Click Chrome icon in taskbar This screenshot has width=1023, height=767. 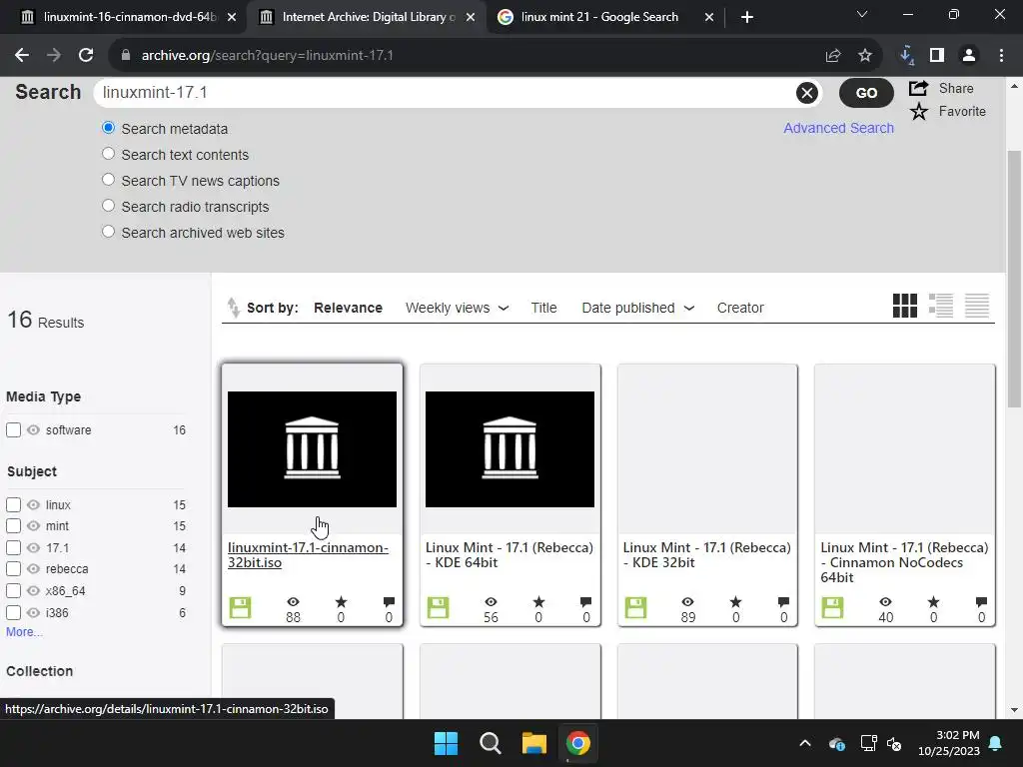click(578, 743)
